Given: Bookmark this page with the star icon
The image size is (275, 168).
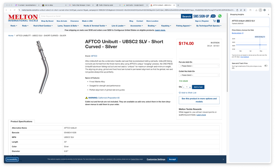Looking at the screenshot, I should click(244, 10).
